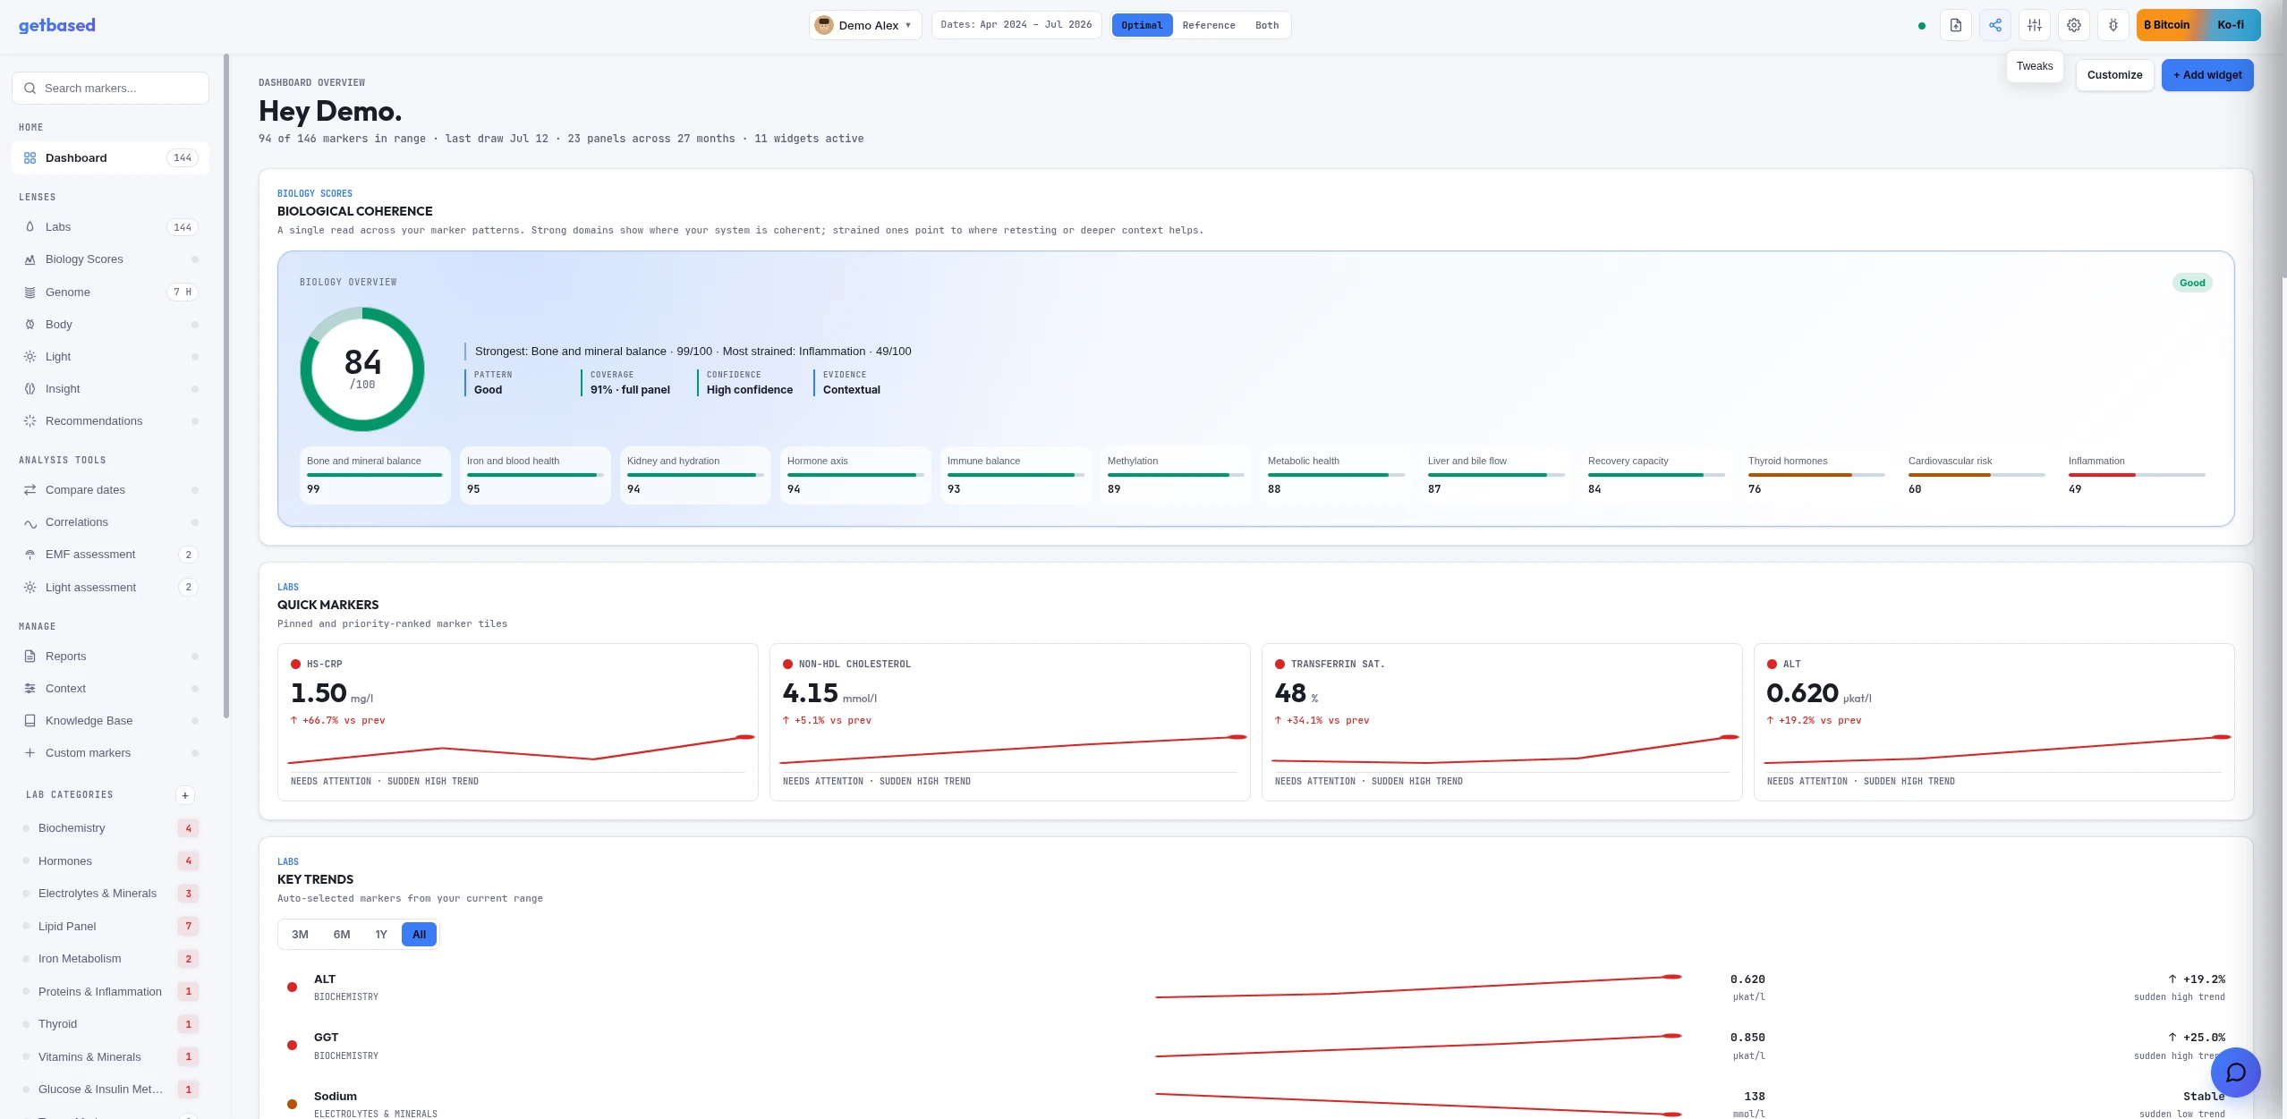Screen dimensions: 2287x1119
Task: Focus the Search markers field
Action: 110,88
